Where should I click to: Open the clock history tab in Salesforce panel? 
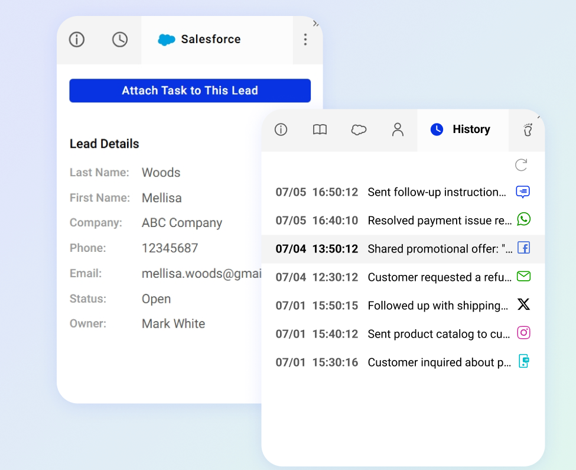120,40
